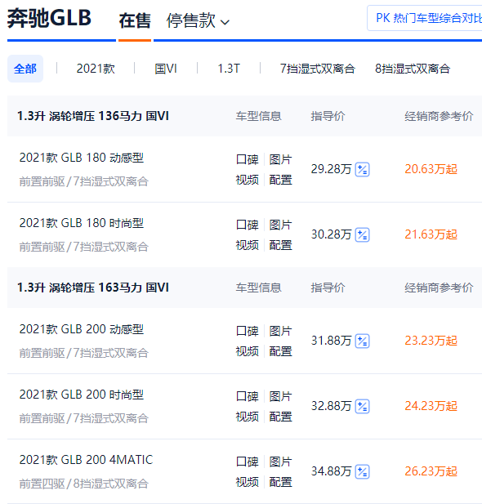
Task: Open 2021款 GLB 200 动感型 model page
Action: (x=82, y=329)
